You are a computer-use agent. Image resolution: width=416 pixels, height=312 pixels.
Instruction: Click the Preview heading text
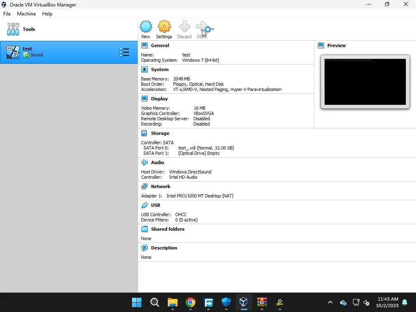tap(336, 45)
